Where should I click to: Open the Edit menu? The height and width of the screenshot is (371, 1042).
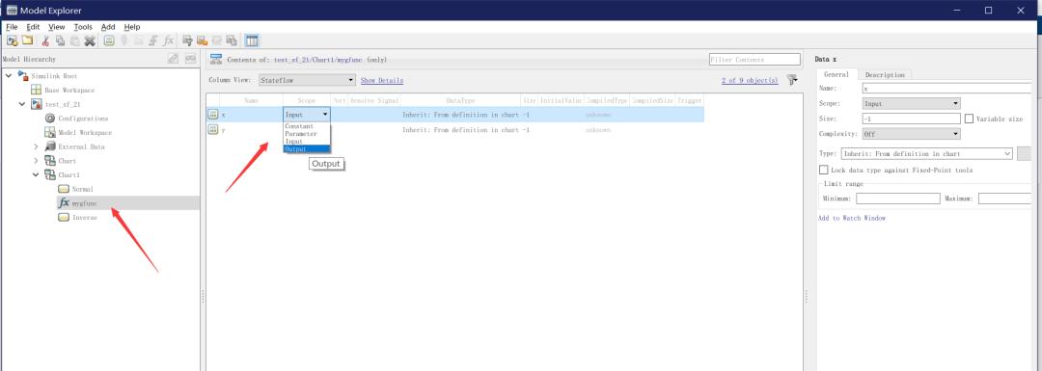[x=33, y=27]
